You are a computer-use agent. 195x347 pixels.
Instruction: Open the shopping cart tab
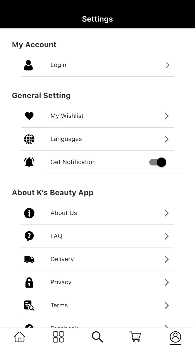click(x=135, y=337)
